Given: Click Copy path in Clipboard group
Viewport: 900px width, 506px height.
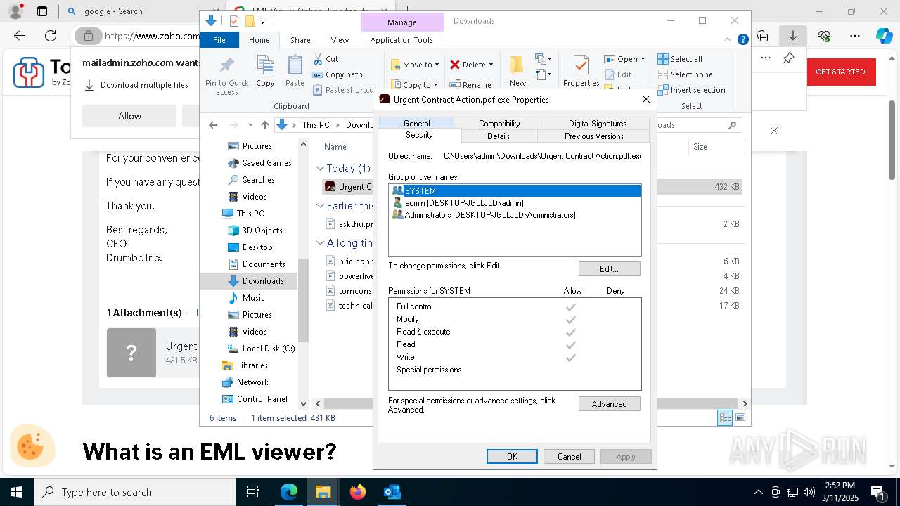Looking at the screenshot, I should click(337, 74).
